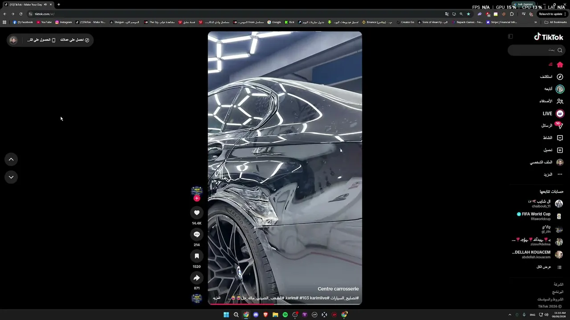
Task: Open Messages (الرسائل) inbox
Action: click(552, 126)
